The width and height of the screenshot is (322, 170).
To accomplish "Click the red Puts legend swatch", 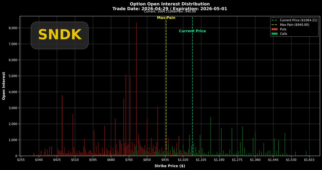I will pos(275,29).
